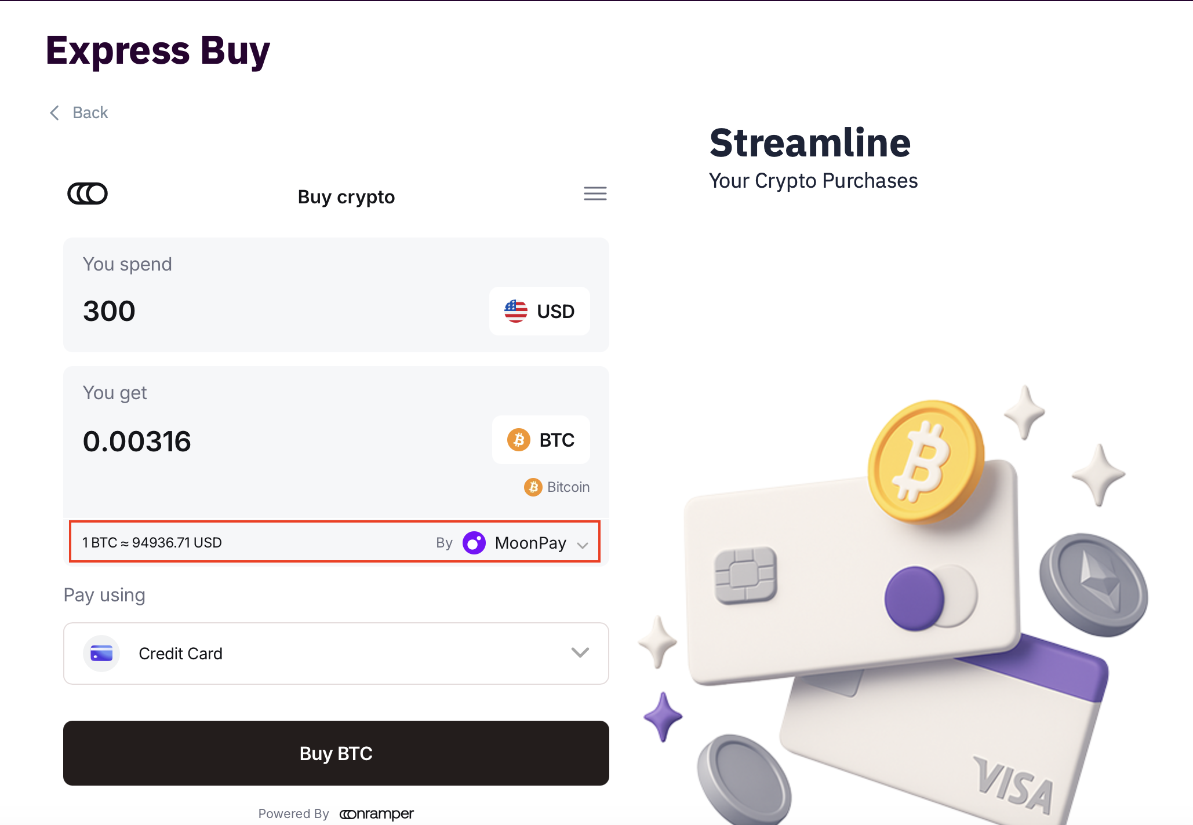Click the credit card icon
Screen dimensions: 1193x825
click(x=101, y=654)
